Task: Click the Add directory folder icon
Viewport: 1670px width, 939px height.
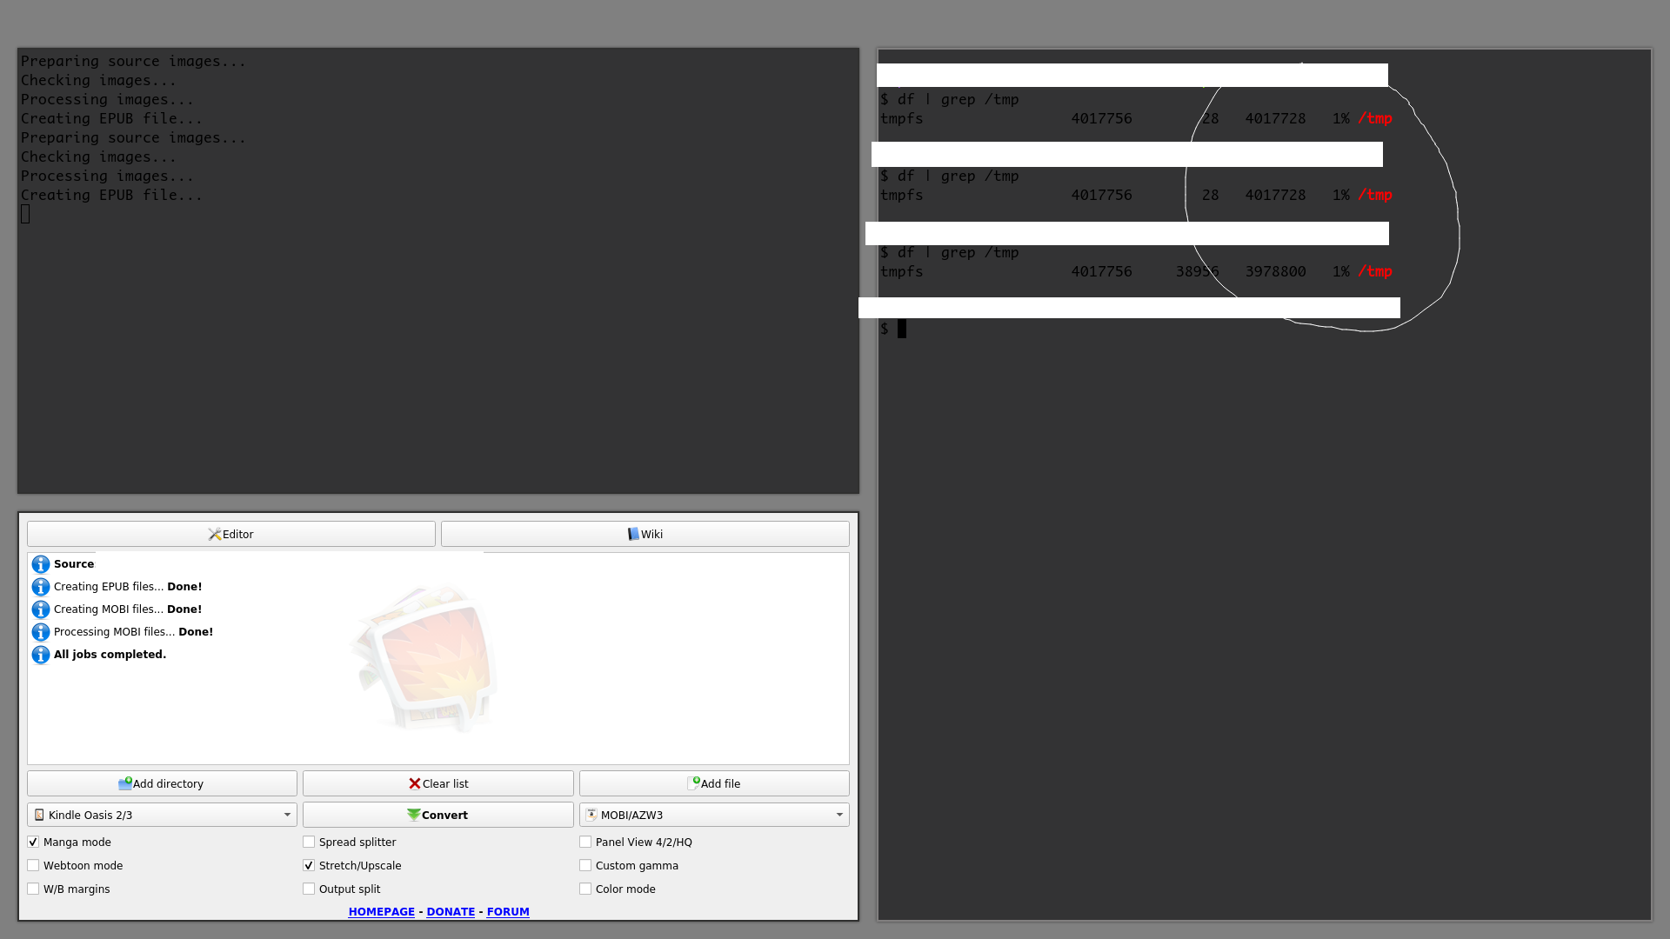Action: point(125,783)
